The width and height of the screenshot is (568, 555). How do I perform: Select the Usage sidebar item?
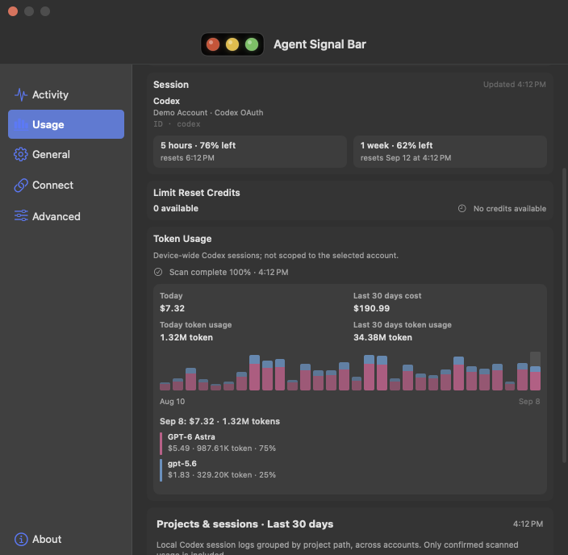click(x=66, y=124)
